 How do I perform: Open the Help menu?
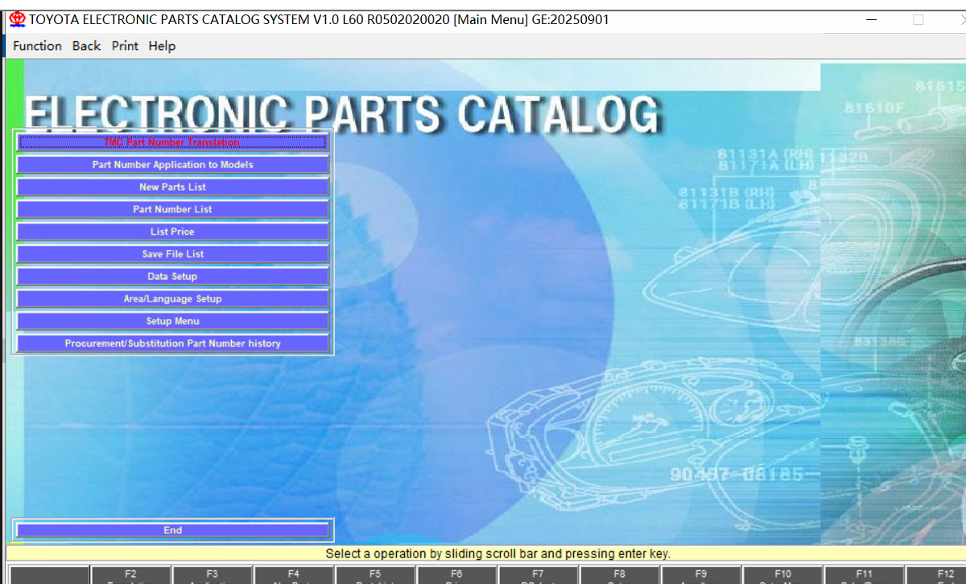click(x=162, y=46)
